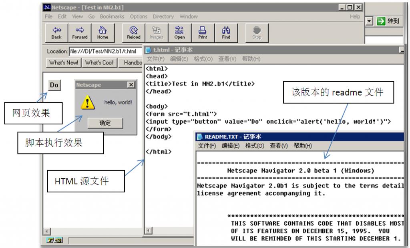Screen dimensions: 410x248
Task: Open the Directory menu in Netscape
Action: (163, 16)
